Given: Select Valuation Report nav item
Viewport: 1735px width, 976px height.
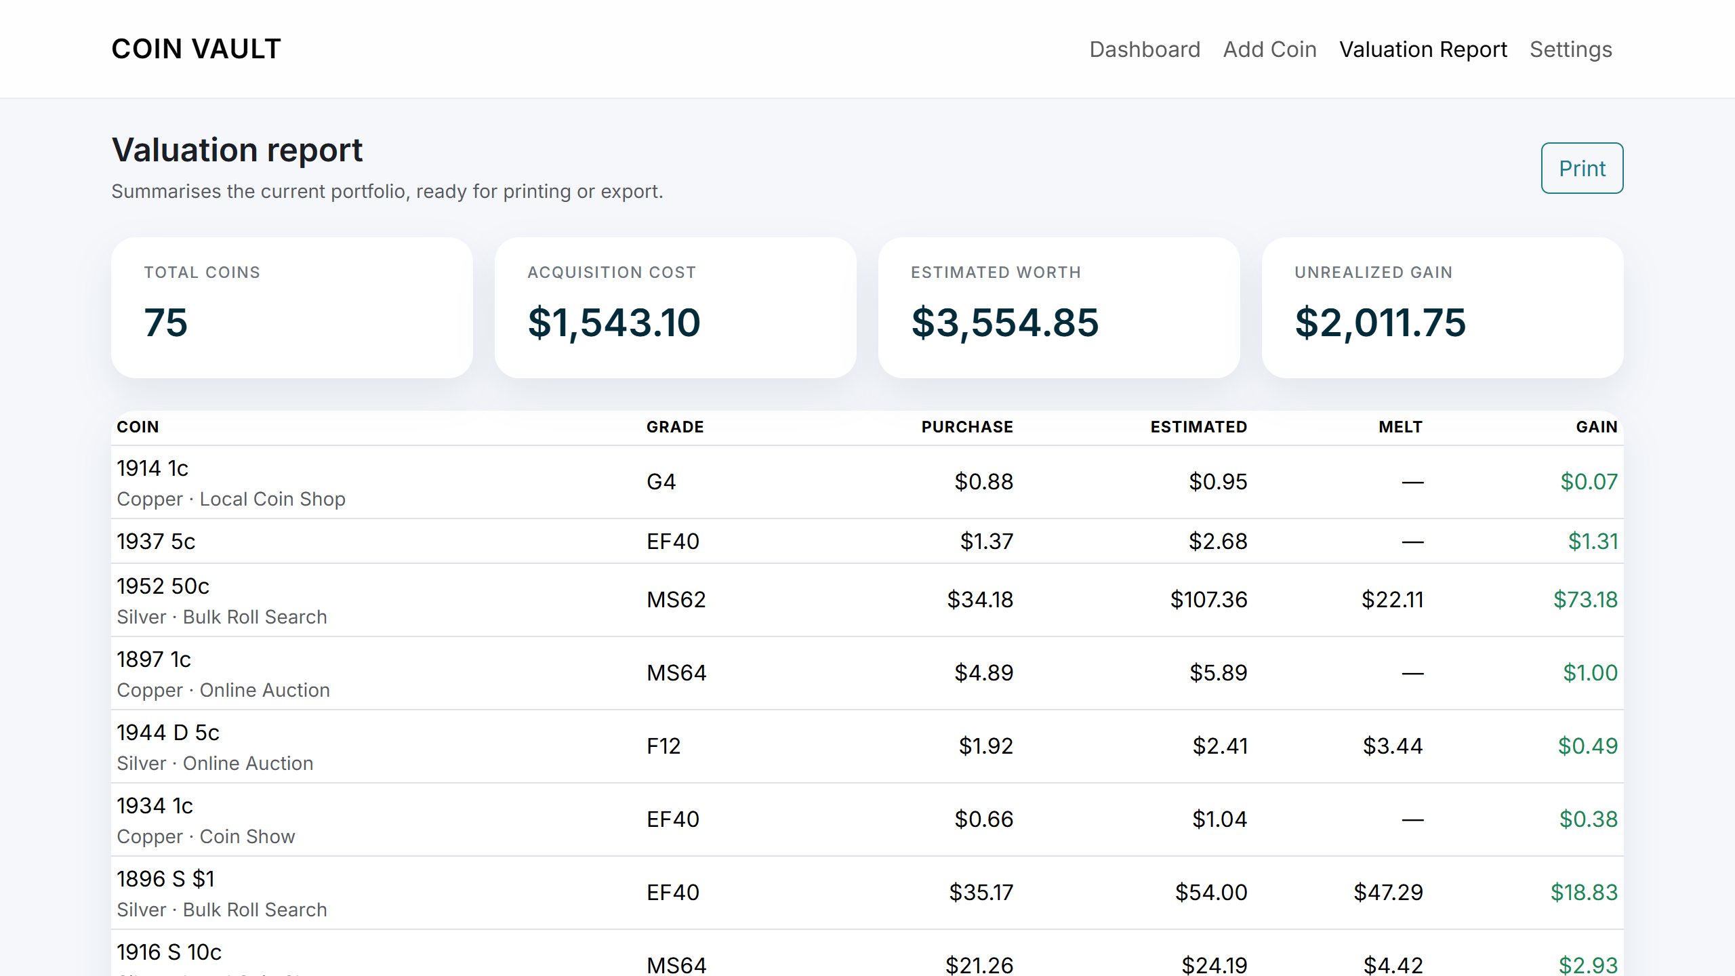Looking at the screenshot, I should (x=1423, y=49).
